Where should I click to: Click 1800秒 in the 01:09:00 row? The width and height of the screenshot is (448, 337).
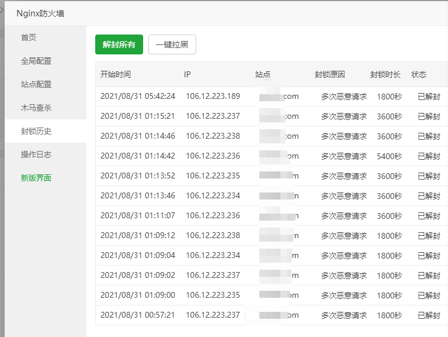pyautogui.click(x=390, y=295)
